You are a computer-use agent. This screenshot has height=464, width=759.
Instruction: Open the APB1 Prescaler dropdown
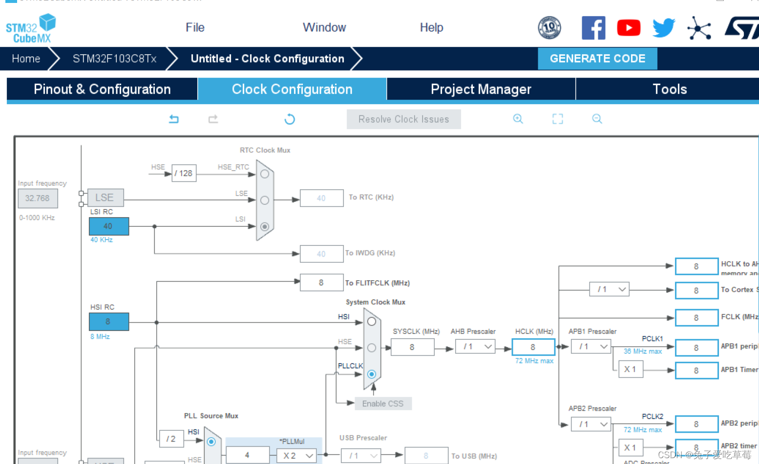tap(591, 347)
